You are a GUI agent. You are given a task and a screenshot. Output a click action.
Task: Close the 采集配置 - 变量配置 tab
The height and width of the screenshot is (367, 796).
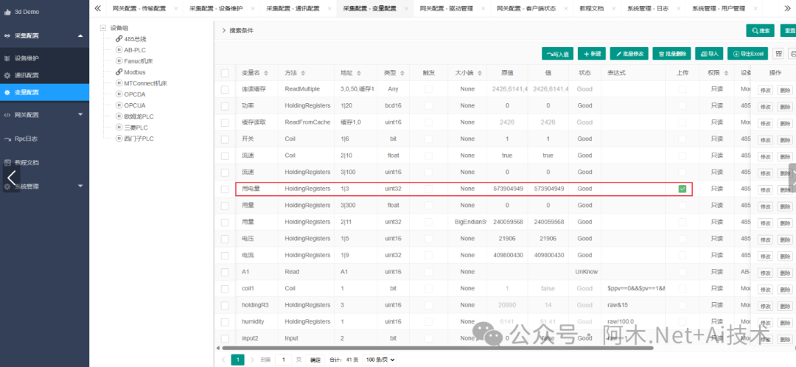point(407,9)
